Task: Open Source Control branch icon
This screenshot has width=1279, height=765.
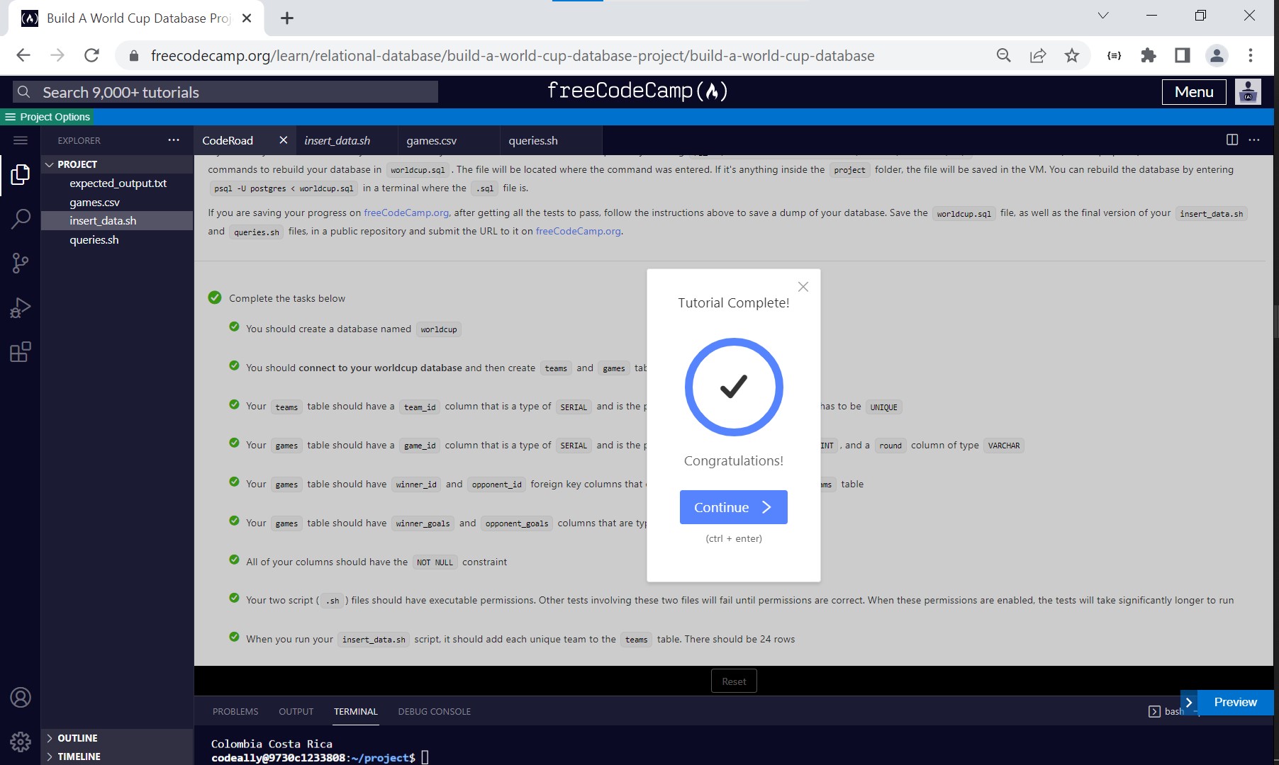Action: (x=21, y=263)
